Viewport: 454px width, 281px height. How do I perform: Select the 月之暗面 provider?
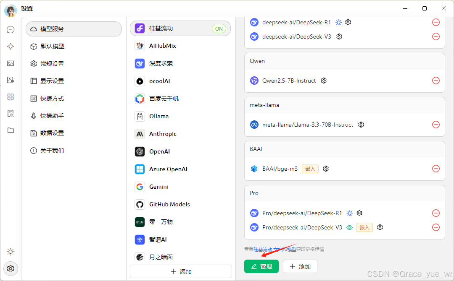[x=180, y=256]
